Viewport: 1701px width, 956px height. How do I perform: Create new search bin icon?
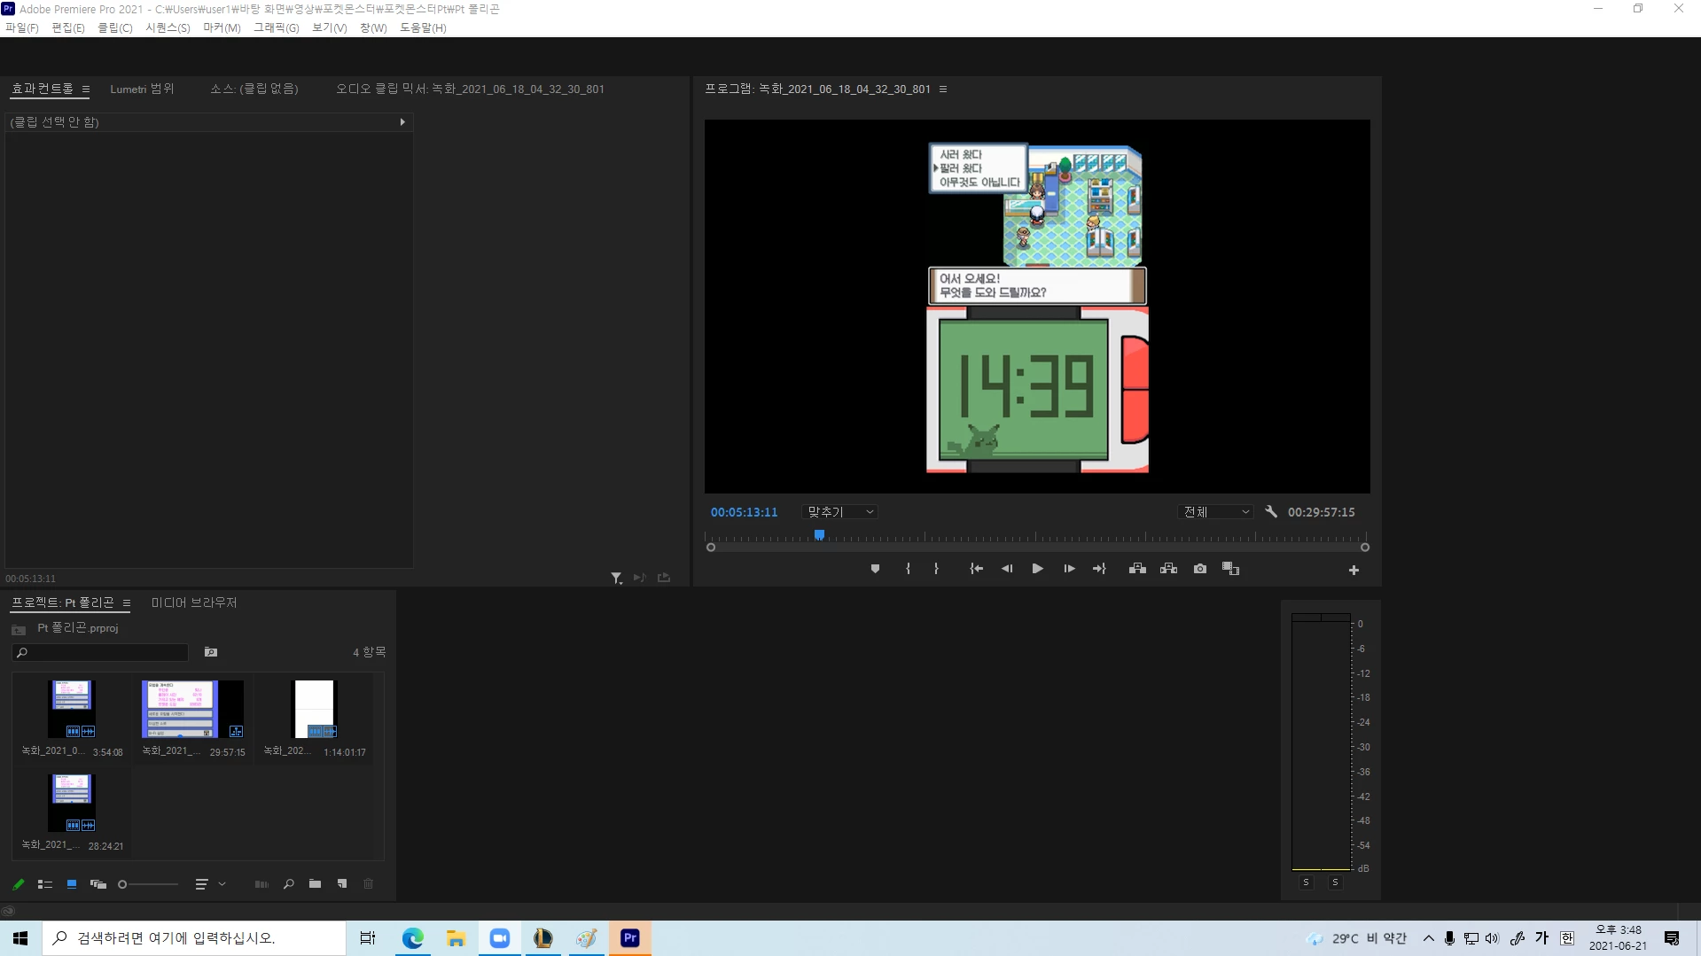(211, 652)
